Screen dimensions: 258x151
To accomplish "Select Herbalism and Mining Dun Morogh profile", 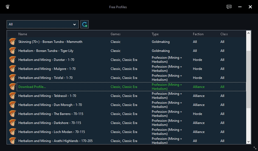I will click(50, 105).
